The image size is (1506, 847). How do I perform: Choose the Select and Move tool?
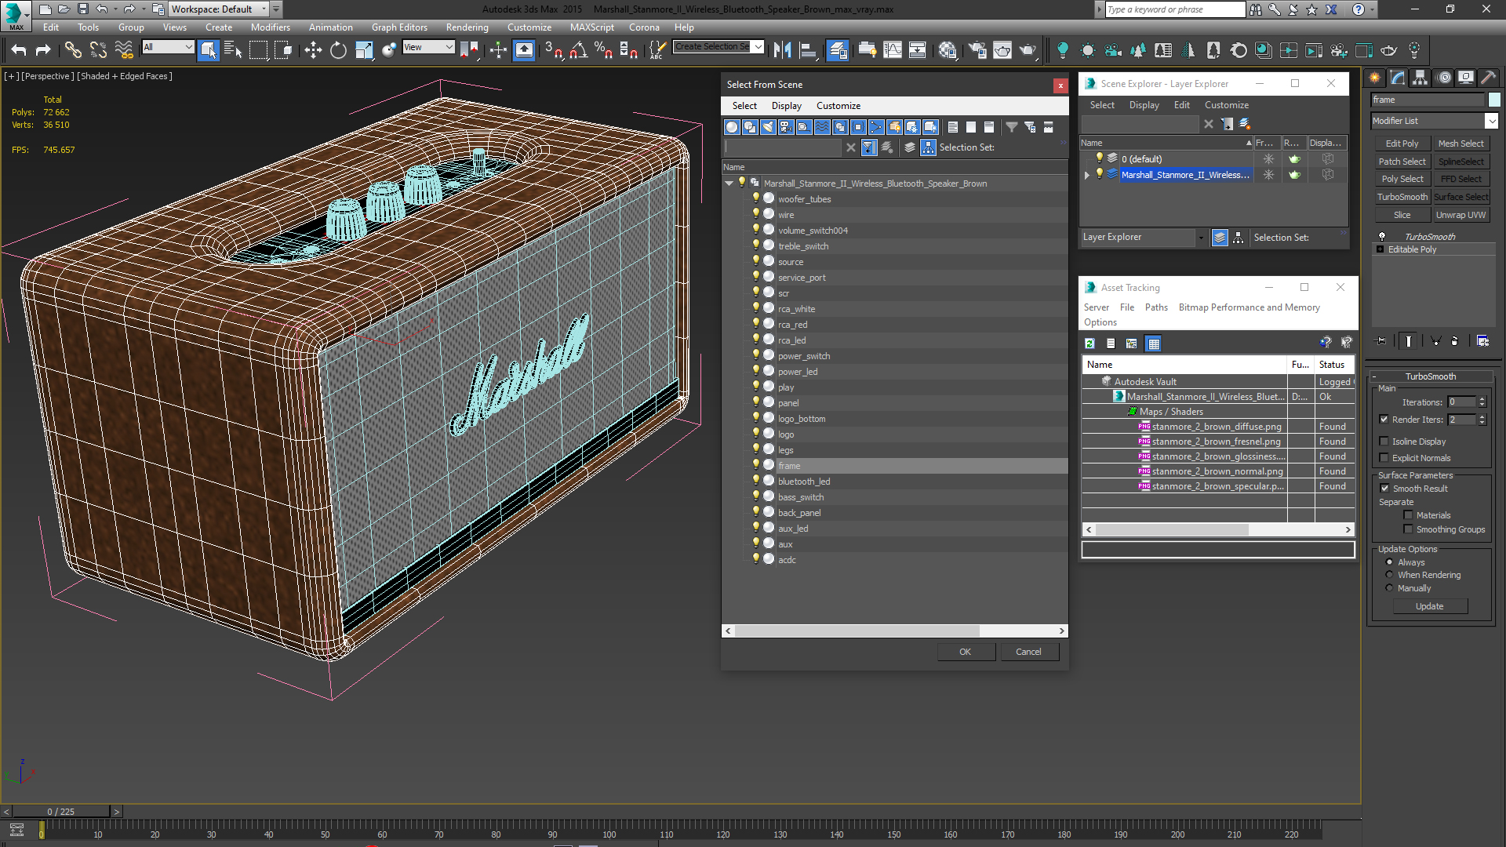tap(313, 50)
